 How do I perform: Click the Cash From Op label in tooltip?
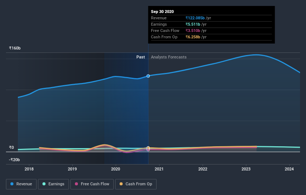pyautogui.click(x=164, y=37)
